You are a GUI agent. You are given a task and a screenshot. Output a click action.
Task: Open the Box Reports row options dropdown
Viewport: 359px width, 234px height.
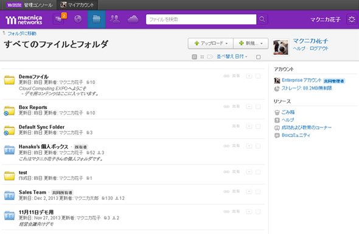[x=249, y=107]
